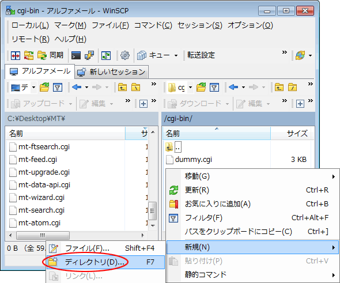Open ファイル(F) menu
The image size is (340, 283).
point(111,25)
